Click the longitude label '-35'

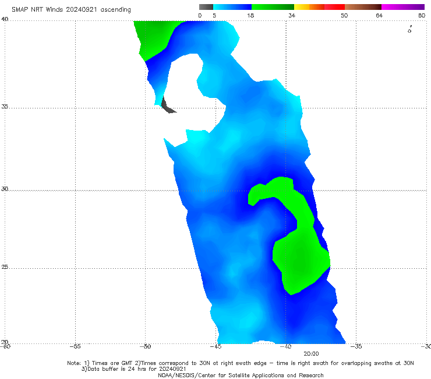[x=356, y=346]
